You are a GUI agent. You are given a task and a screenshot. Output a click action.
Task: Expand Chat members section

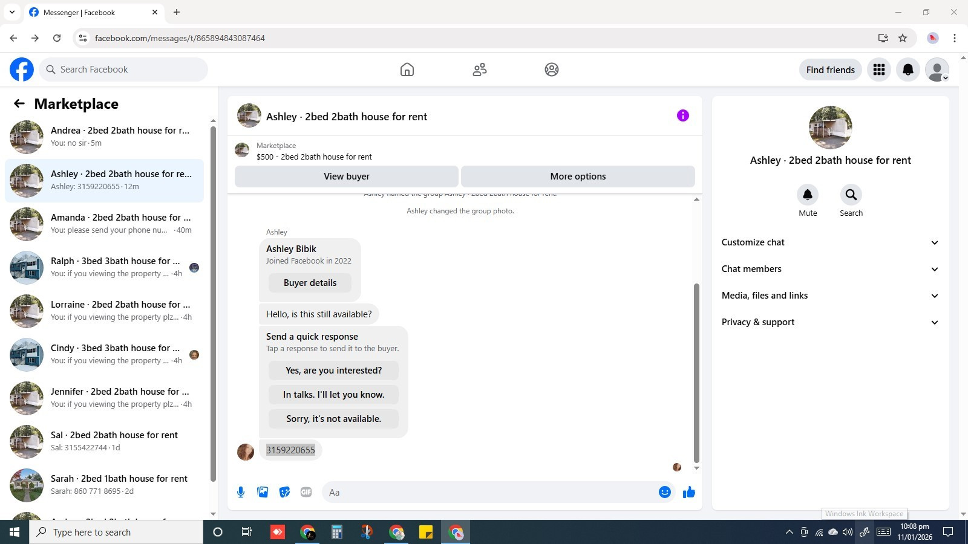[x=830, y=269]
